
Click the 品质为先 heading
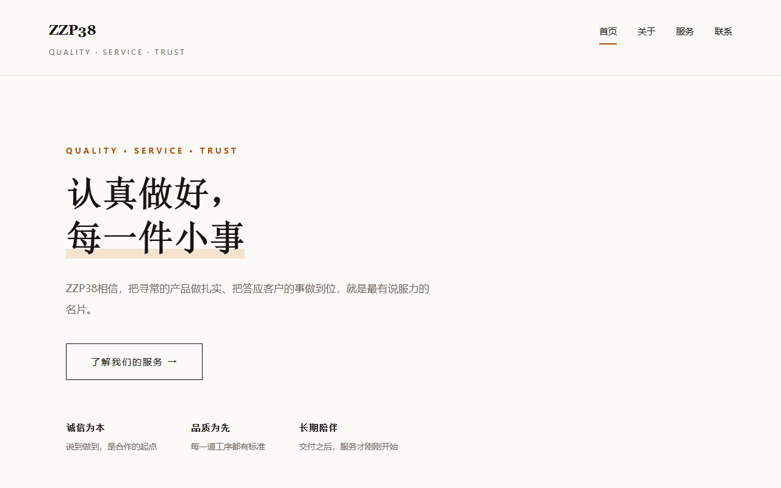(x=210, y=428)
